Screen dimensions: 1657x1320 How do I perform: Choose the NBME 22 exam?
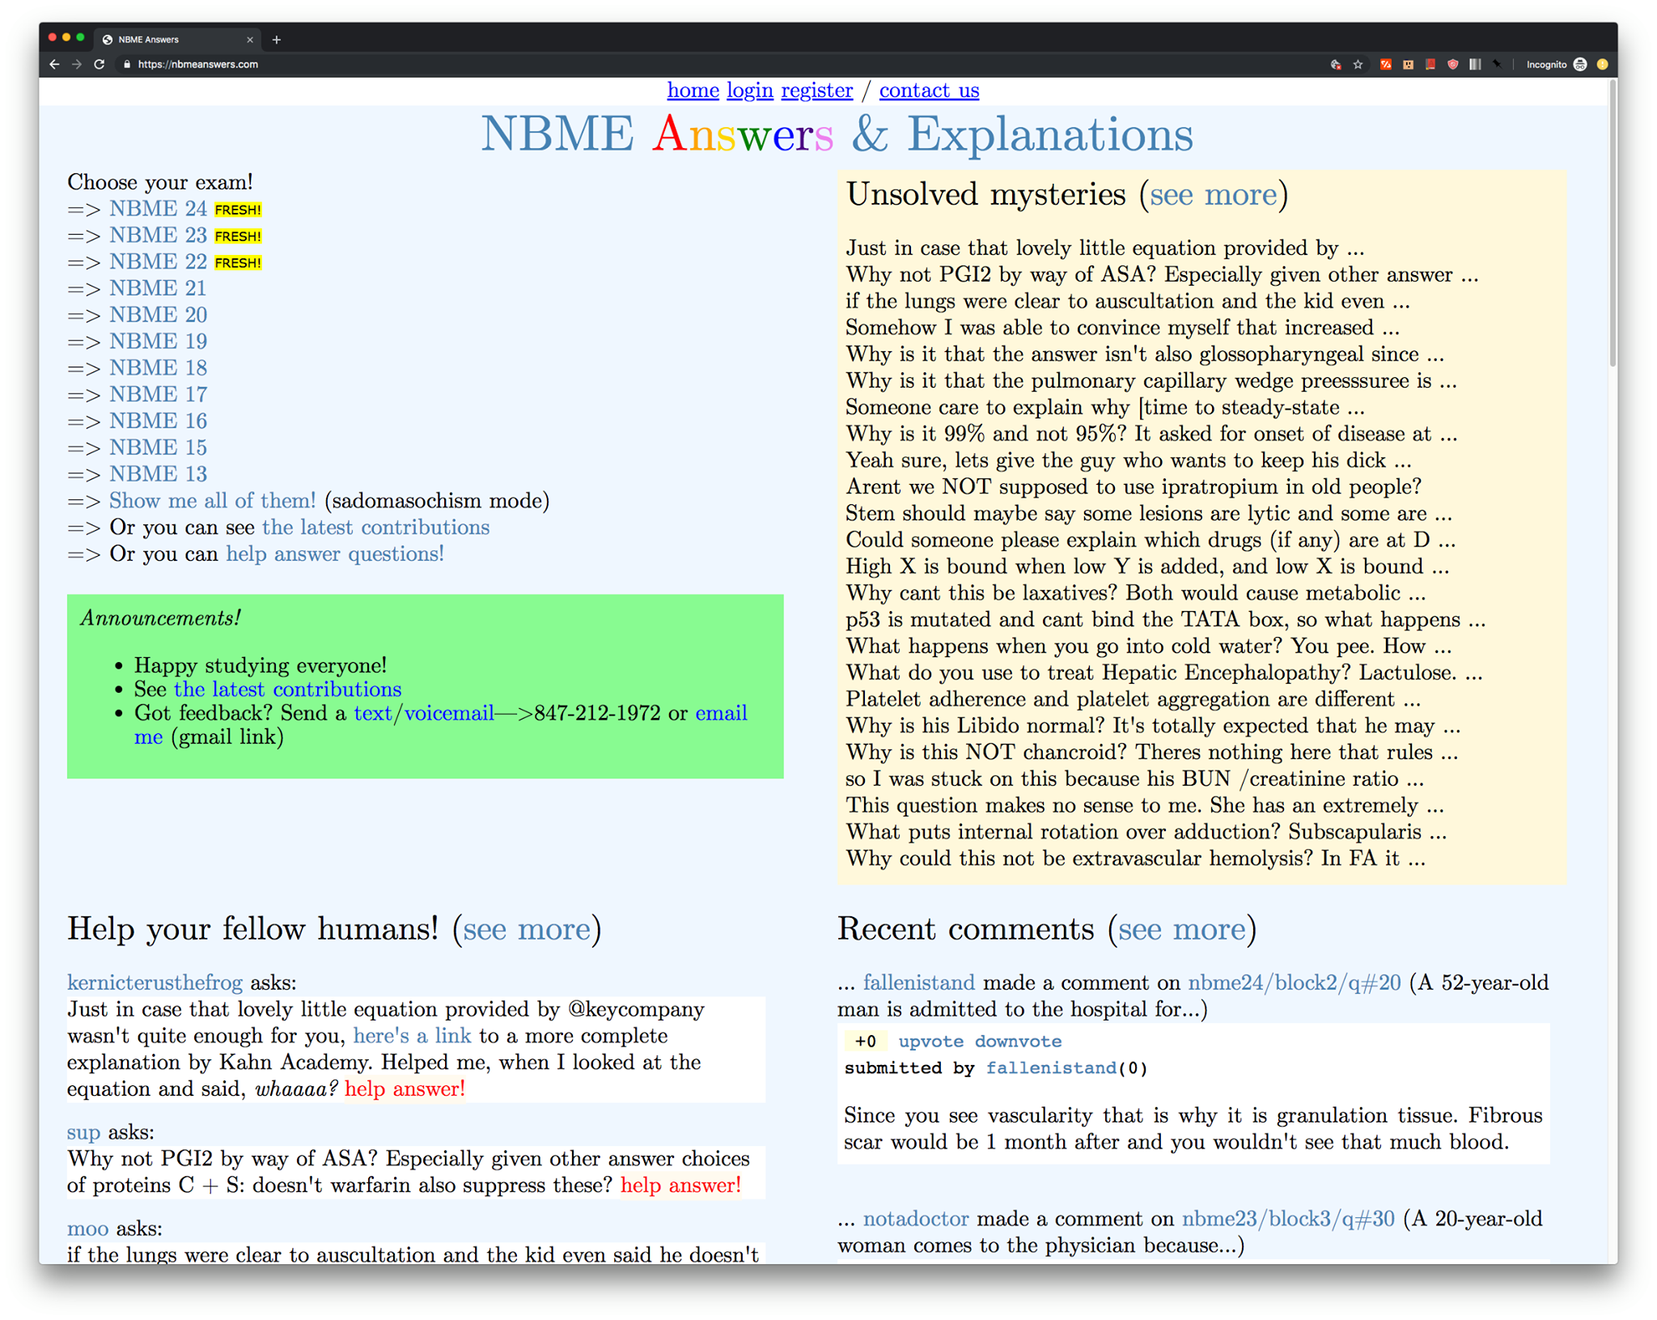click(159, 262)
